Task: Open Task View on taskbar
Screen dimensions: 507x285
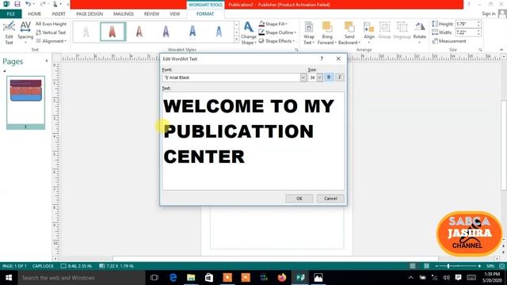Action: pos(154,278)
